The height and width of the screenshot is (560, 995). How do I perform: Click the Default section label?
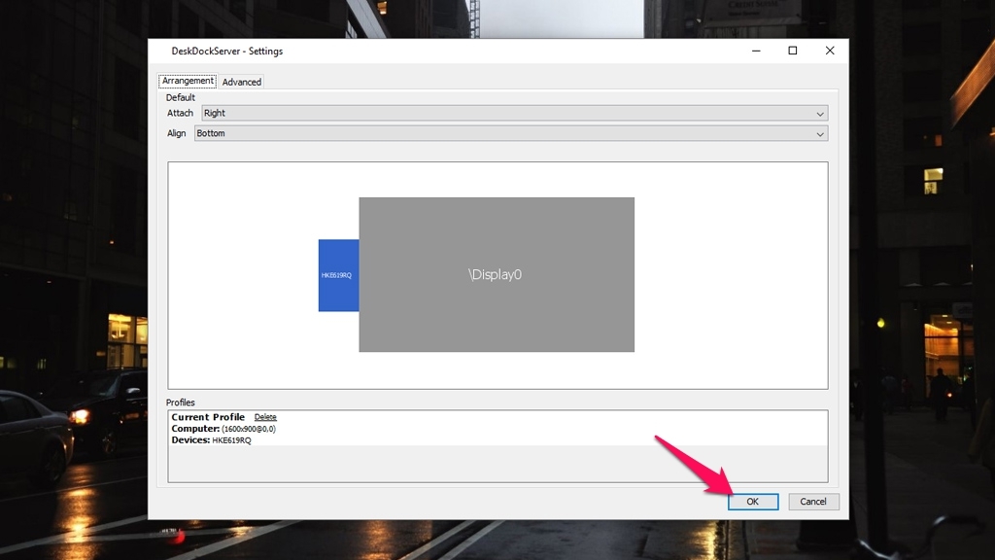(180, 97)
